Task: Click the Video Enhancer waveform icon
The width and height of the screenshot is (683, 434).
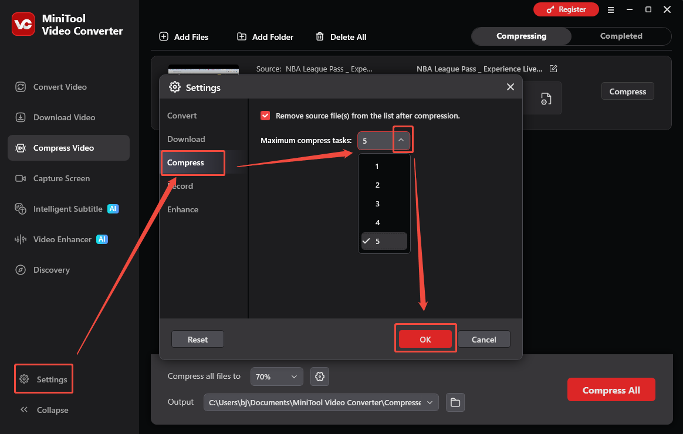Action: 21,239
